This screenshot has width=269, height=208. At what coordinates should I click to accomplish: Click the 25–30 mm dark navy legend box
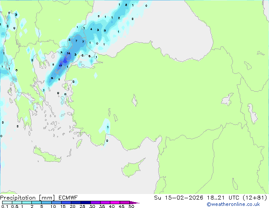[85, 202]
